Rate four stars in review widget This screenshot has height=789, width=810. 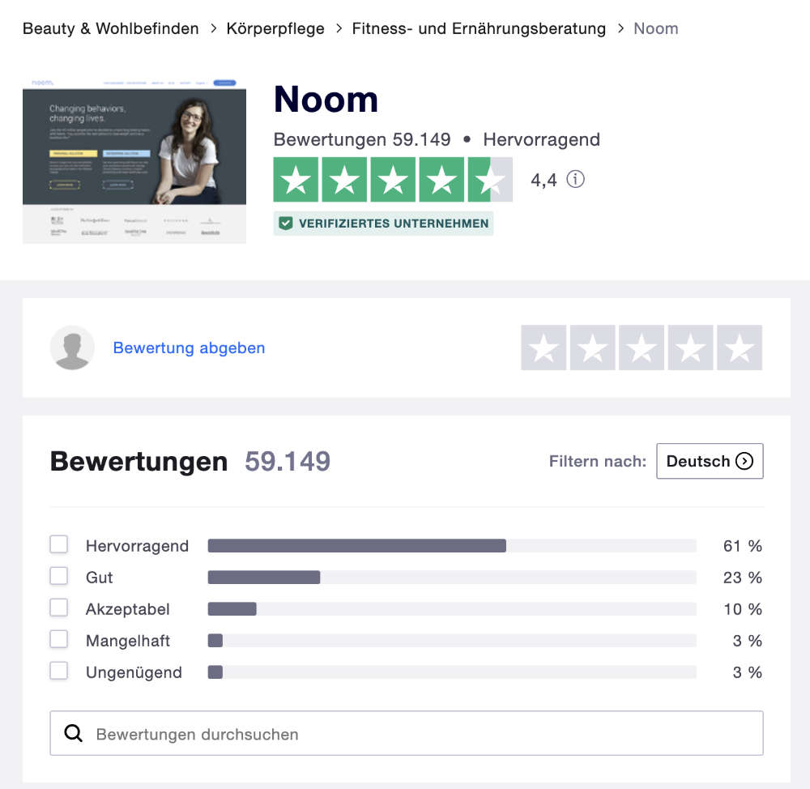691,348
